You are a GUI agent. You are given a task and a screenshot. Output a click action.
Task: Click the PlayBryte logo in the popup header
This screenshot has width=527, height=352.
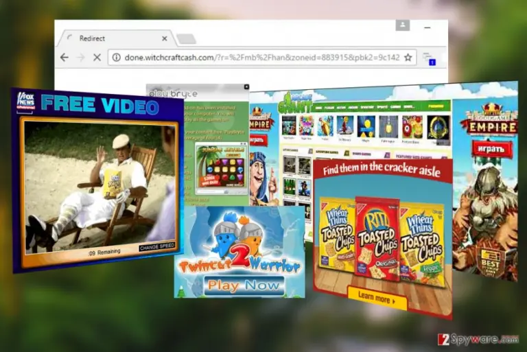point(173,93)
